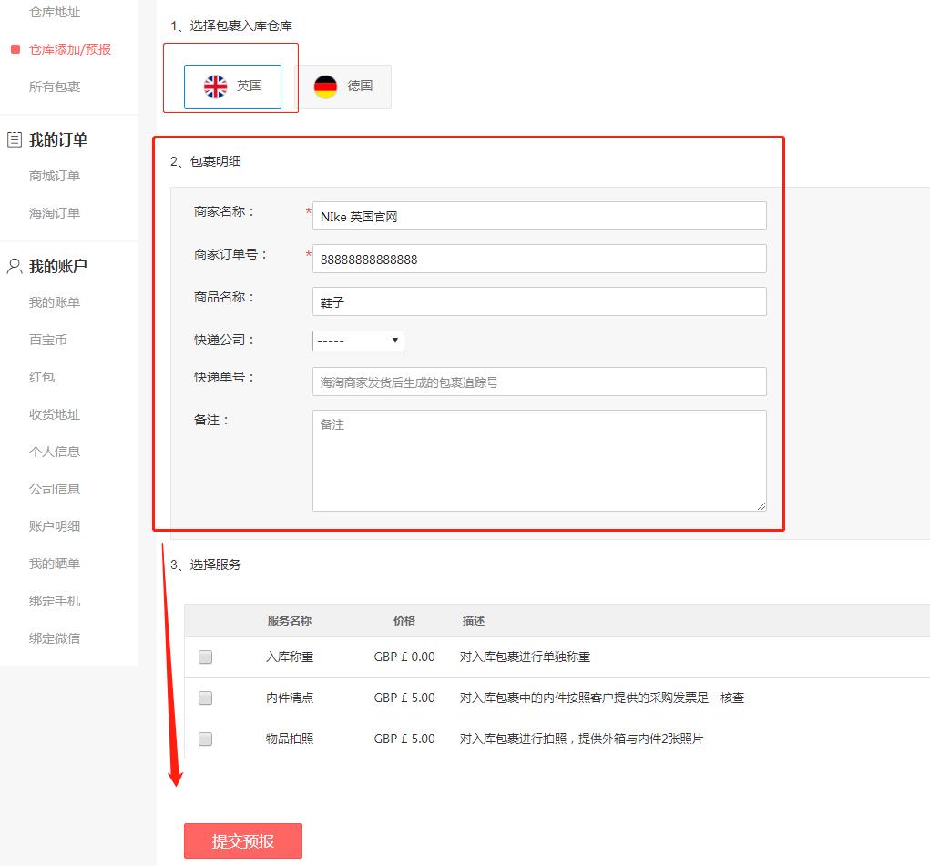
Task: Click the 商家名称 input field
Action: click(538, 216)
